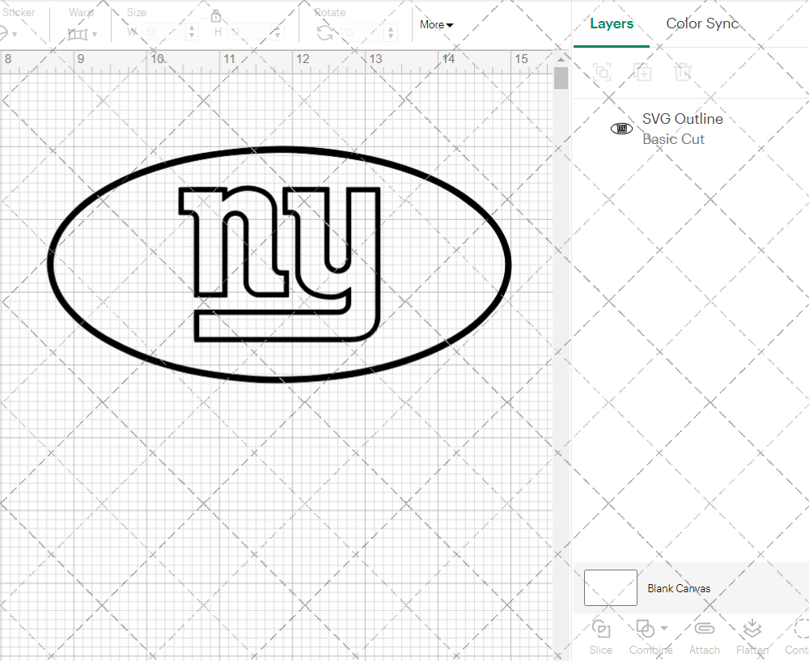809x661 pixels.
Task: Click the width size input field
Action: (x=166, y=32)
